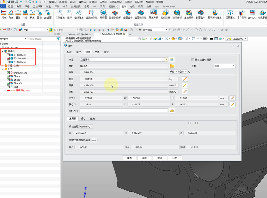Uncheck the S1(Shape1) solid checkbox

[x=8, y=55]
